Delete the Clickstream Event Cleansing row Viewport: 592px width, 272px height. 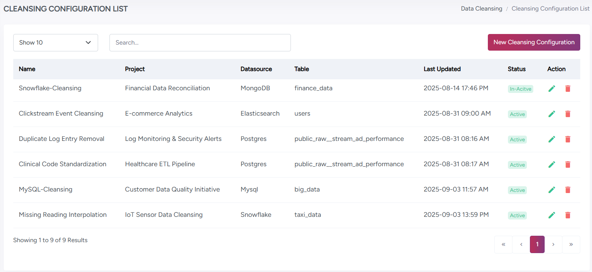click(567, 114)
